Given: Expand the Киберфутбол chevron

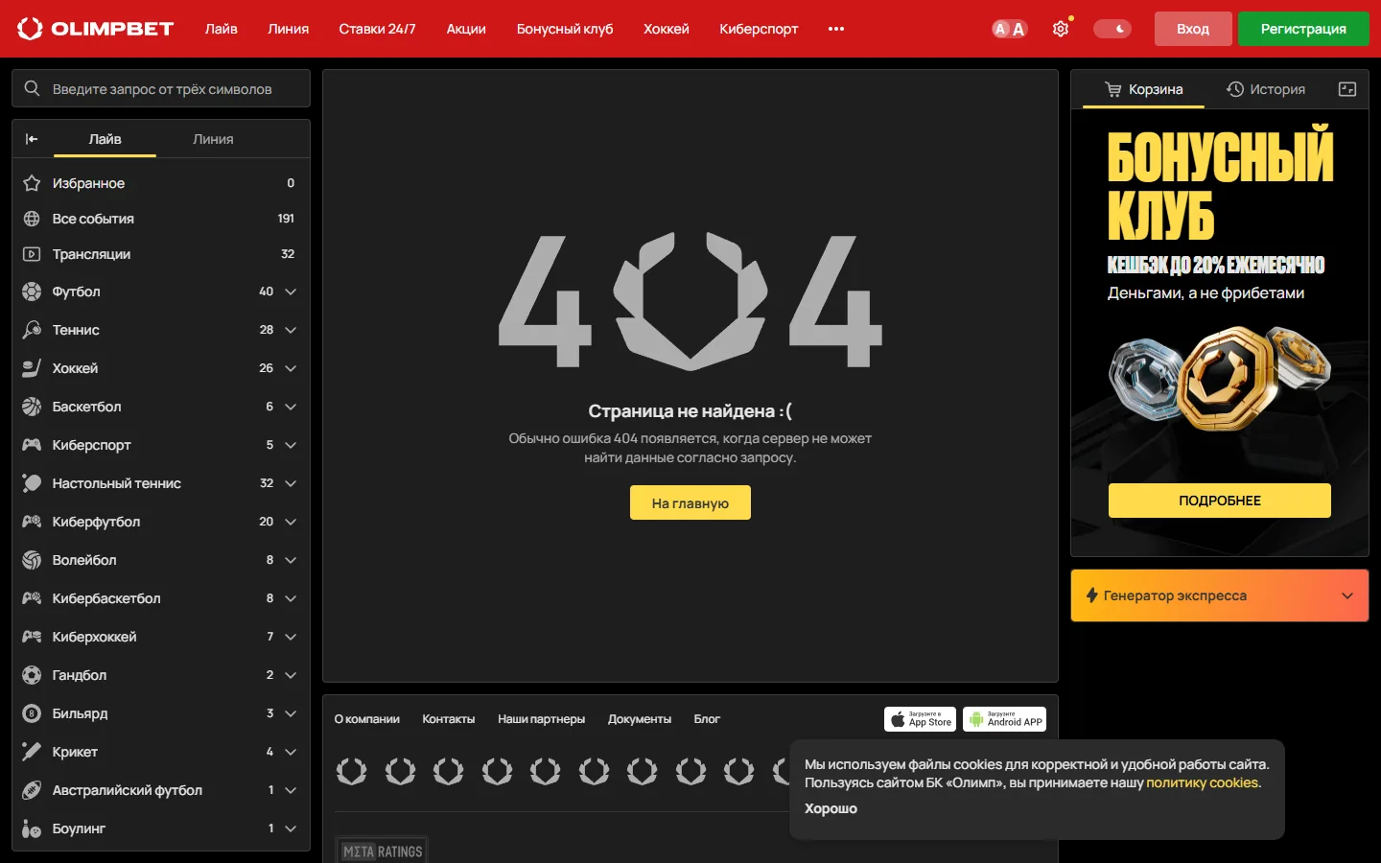Looking at the screenshot, I should (x=291, y=522).
